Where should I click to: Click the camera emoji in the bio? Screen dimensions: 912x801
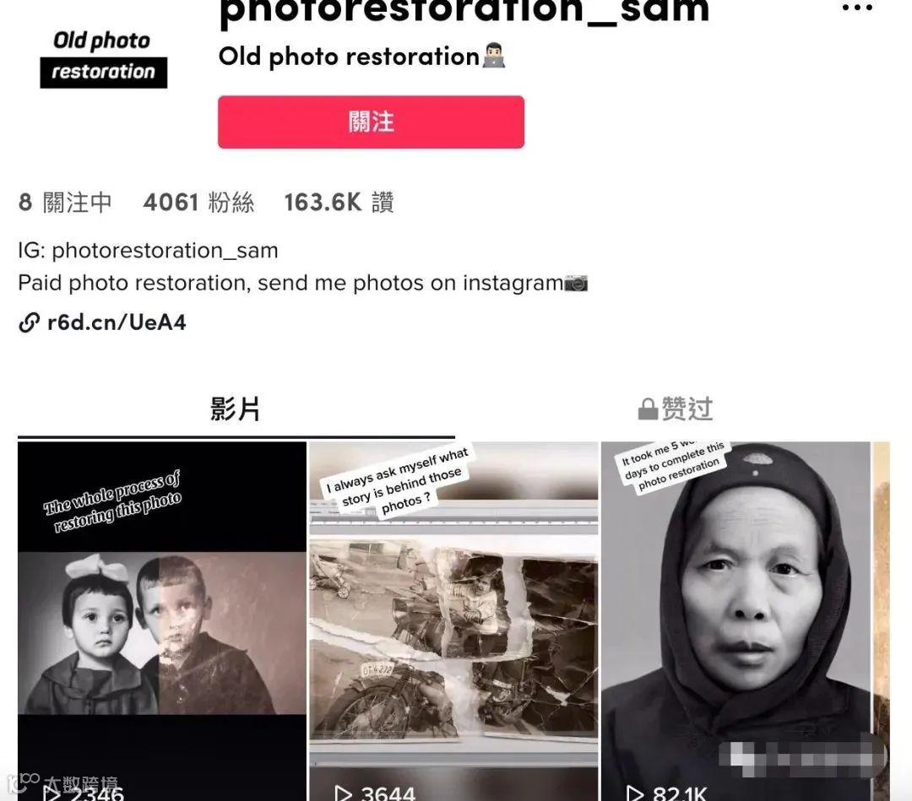[x=577, y=283]
